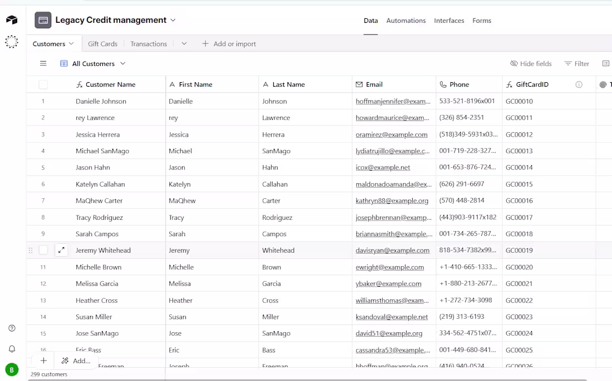Screen dimensions: 612x381
Task: Click the Legacy Credit management base icon
Action: pos(43,20)
